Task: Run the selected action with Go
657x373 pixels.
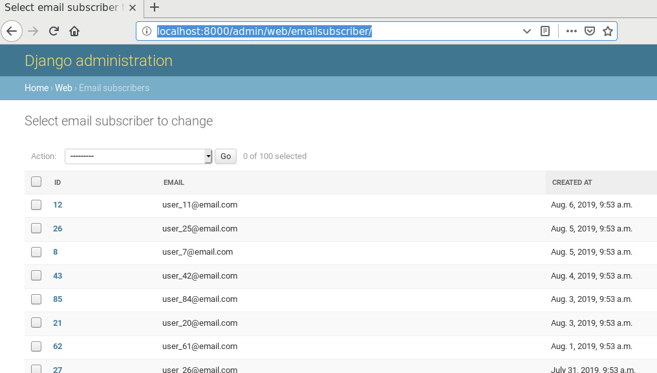Action: coord(226,156)
